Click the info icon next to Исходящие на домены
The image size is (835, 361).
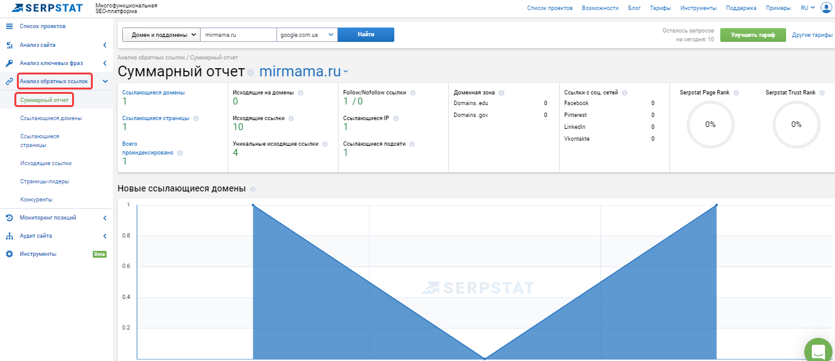coord(300,93)
